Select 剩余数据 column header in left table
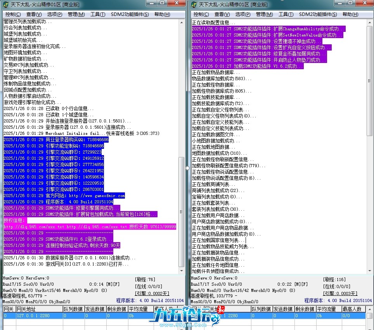 click(x=117, y=309)
